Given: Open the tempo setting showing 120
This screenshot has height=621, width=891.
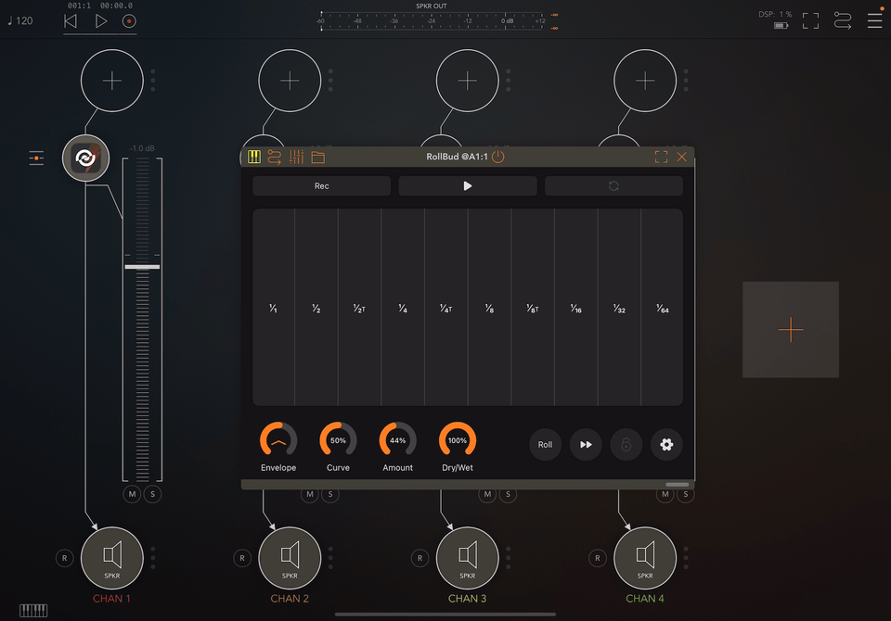Looking at the screenshot, I should coord(20,20).
